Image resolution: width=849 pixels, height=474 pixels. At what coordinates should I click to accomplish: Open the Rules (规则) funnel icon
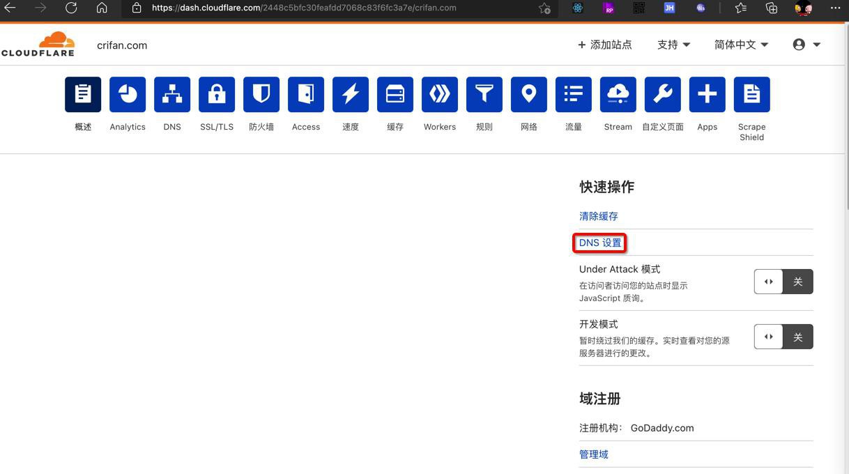[x=484, y=94]
